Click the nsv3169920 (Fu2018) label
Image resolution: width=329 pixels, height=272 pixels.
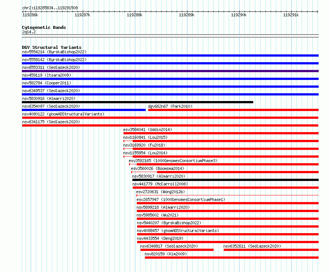tap(144, 145)
